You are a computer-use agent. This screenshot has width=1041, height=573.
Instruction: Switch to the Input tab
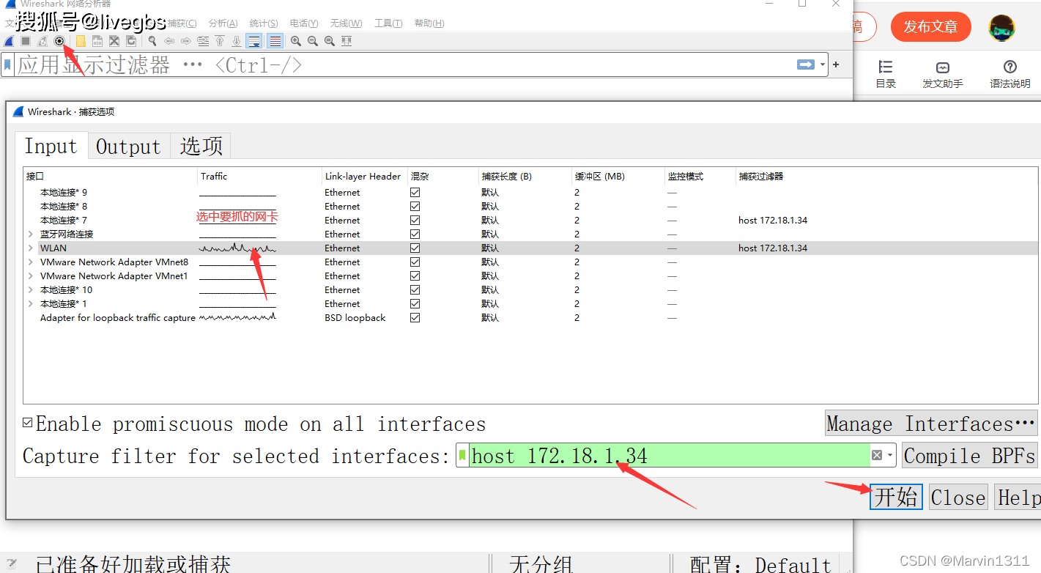coord(51,146)
